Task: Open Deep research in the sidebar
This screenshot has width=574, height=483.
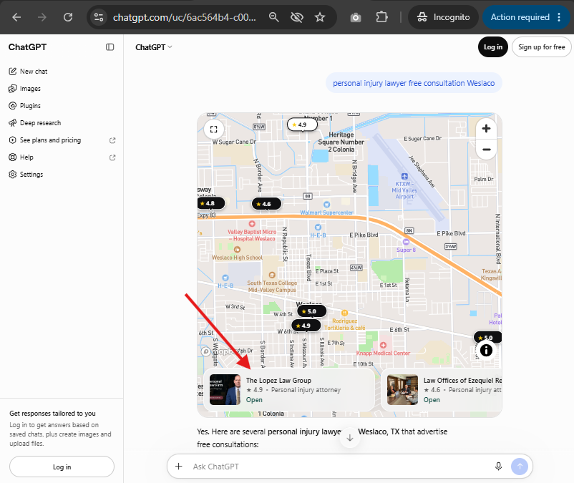Action: coord(35,123)
